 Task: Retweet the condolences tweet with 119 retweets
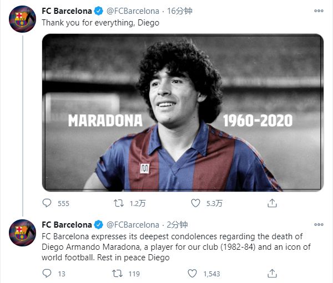[118, 273]
